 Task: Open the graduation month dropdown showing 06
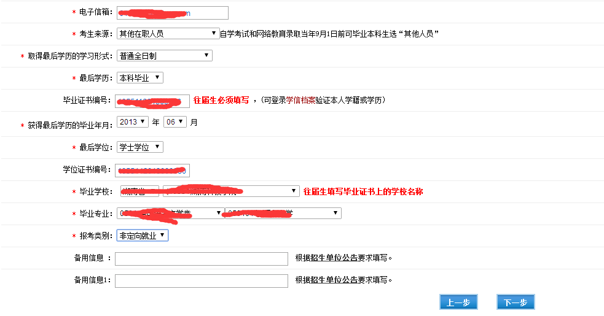tap(175, 122)
